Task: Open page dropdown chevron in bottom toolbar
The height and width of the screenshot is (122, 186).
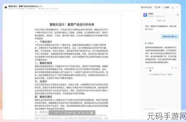Action: (61, 113)
